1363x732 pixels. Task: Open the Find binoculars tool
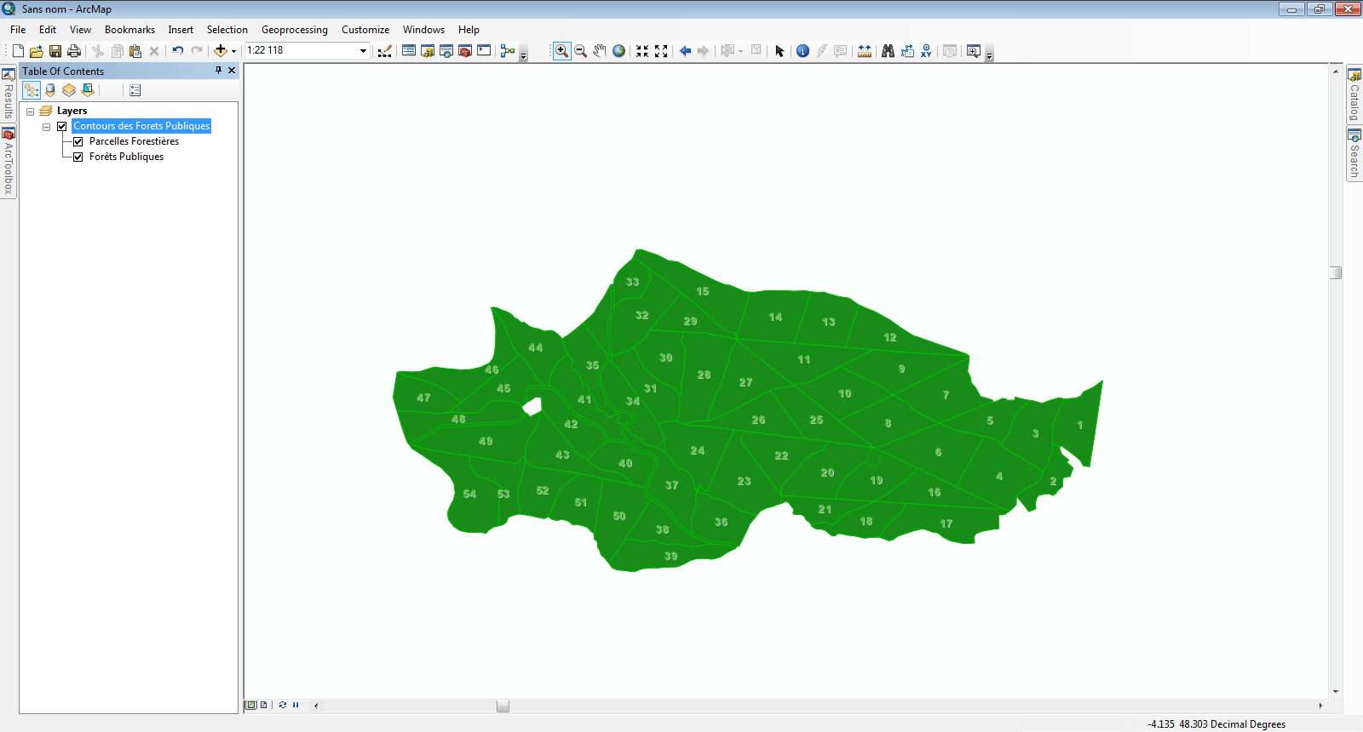tap(888, 51)
